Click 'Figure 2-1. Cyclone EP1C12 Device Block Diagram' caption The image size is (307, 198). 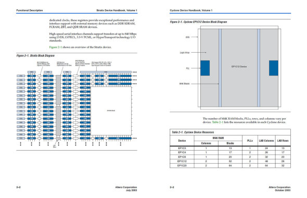click(198, 22)
